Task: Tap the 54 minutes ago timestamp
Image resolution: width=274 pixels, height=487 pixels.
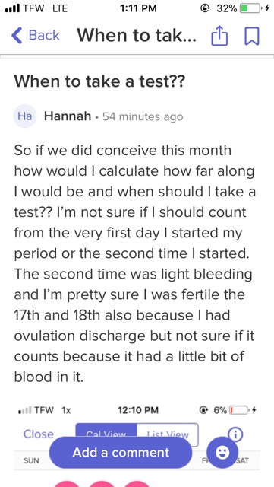Action: (x=143, y=116)
